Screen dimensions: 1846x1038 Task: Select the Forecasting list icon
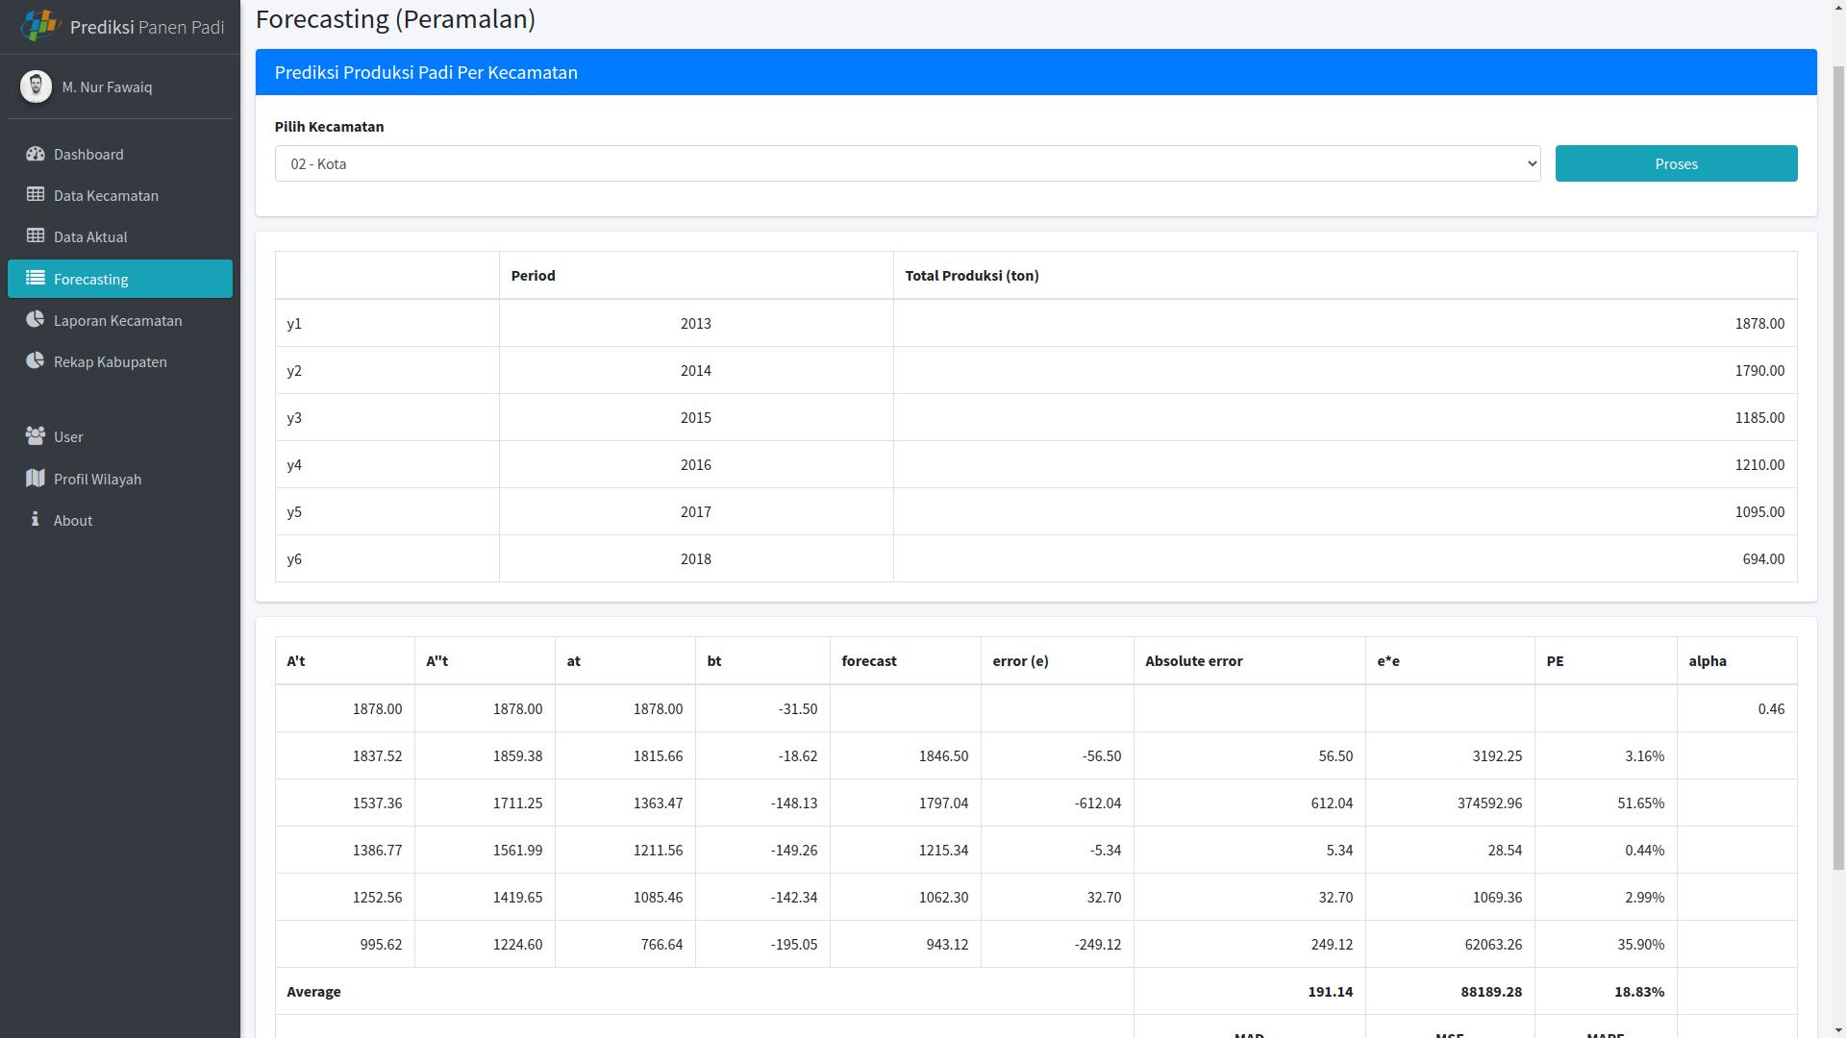(x=36, y=278)
